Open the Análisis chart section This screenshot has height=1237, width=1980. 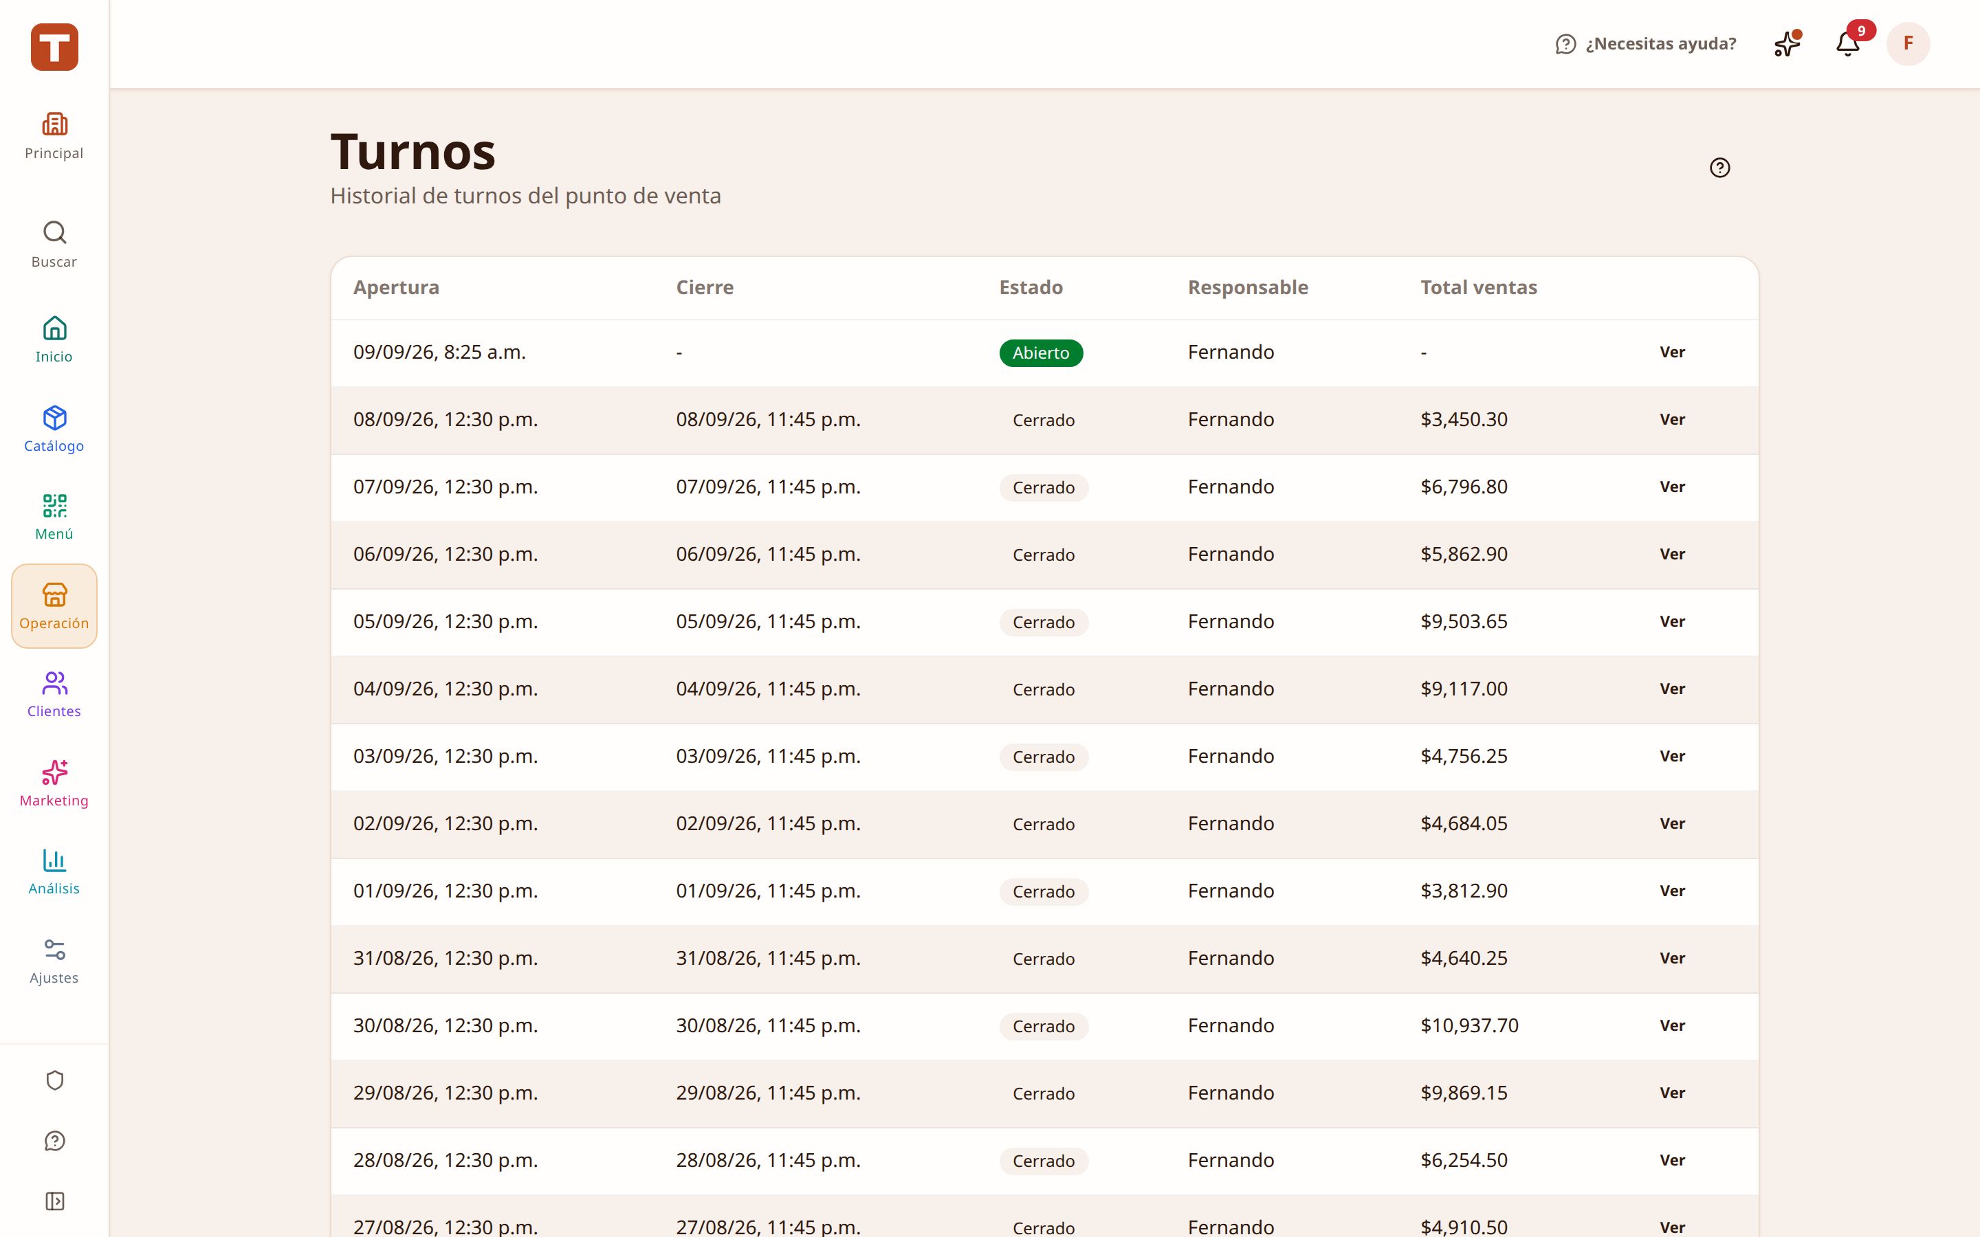(54, 872)
